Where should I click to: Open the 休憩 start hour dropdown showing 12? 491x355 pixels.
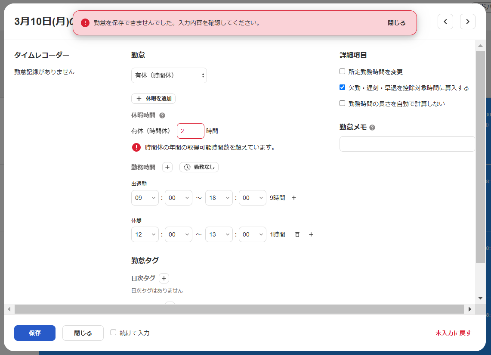tap(145, 234)
